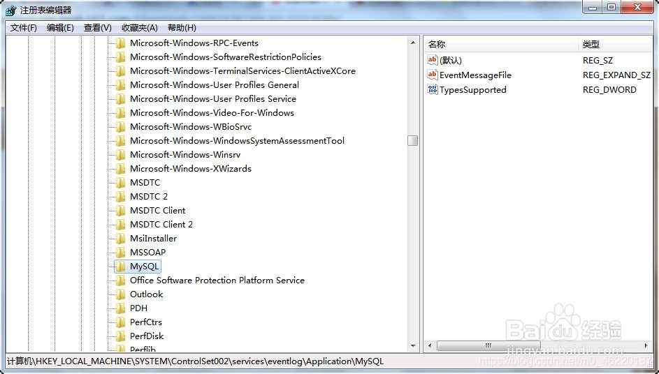Viewport: 659px width, 374px height.
Task: Click folder icon of the MSDTC Client key
Action: 121,210
